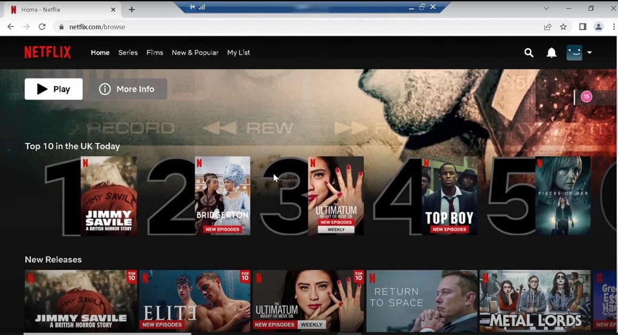Open More Info for featured title
This screenshot has width=618, height=335.
[x=127, y=89]
